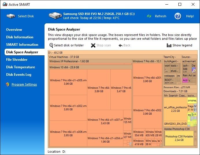Select the Source folder header
The width and height of the screenshot is (200, 155).
click(189, 57)
